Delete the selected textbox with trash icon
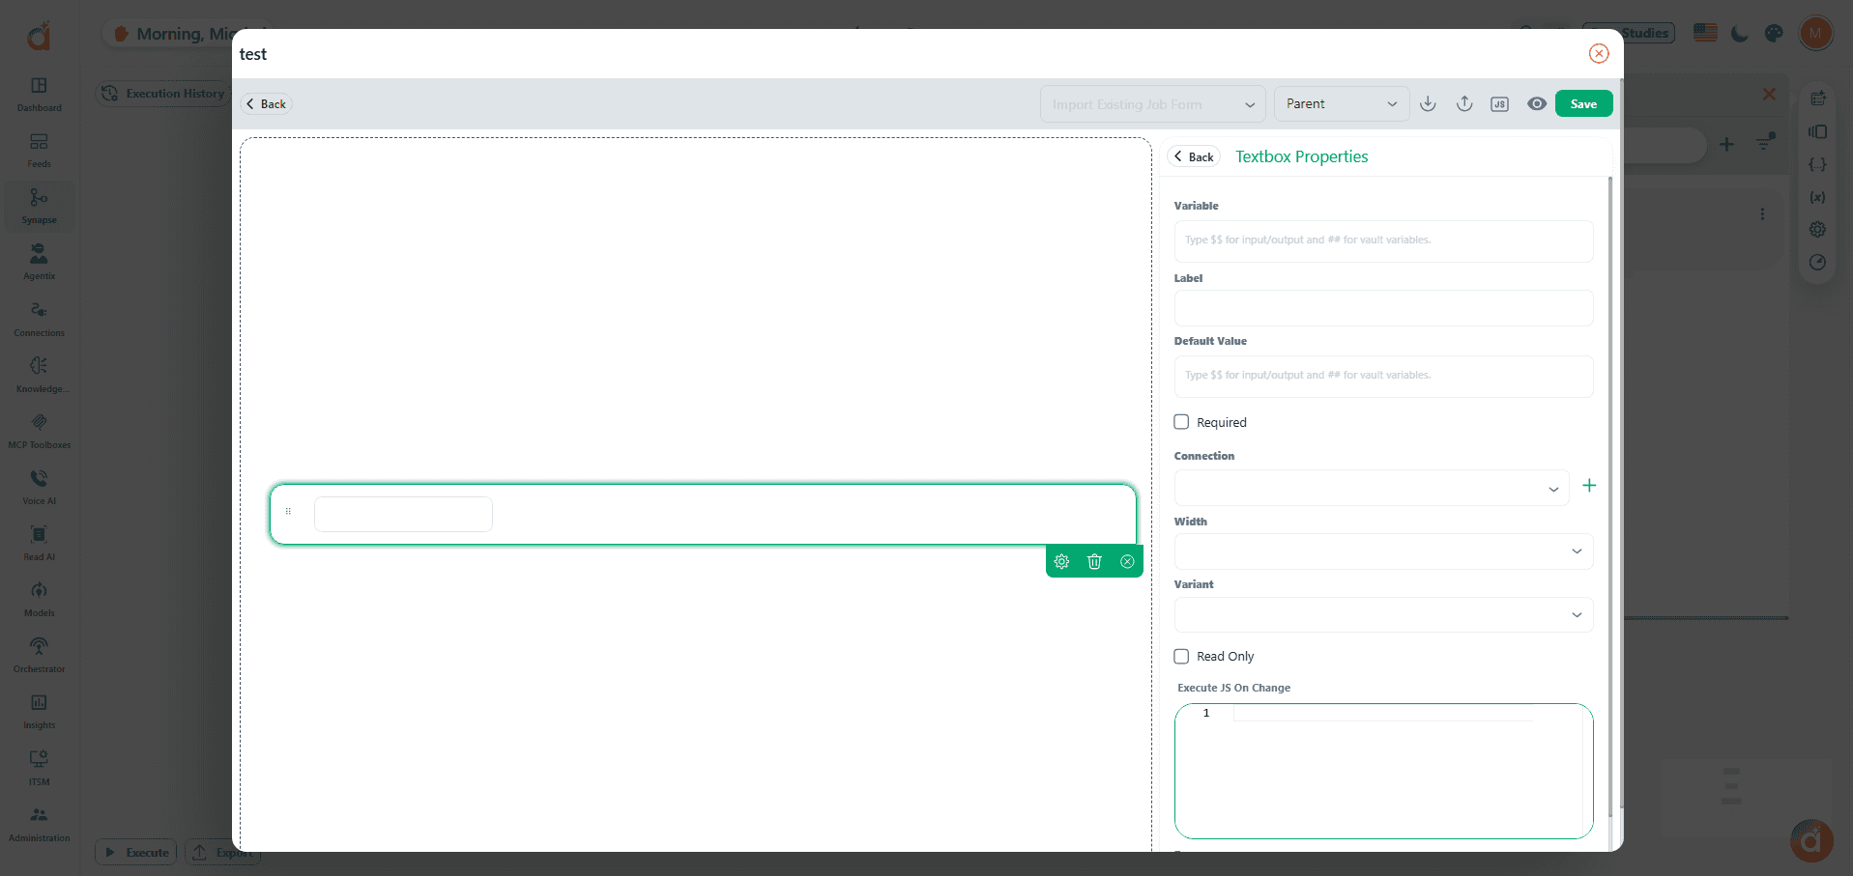Viewport: 1853px width, 876px height. (x=1094, y=561)
